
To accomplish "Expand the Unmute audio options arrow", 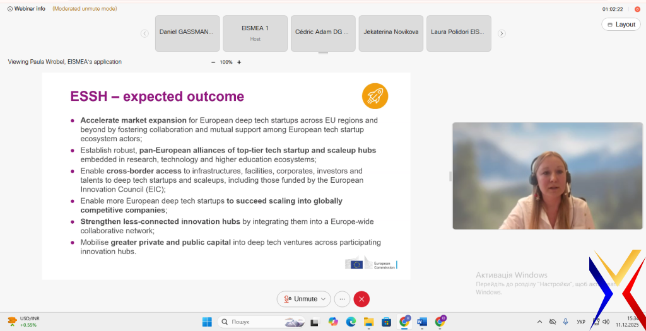I will [x=324, y=299].
